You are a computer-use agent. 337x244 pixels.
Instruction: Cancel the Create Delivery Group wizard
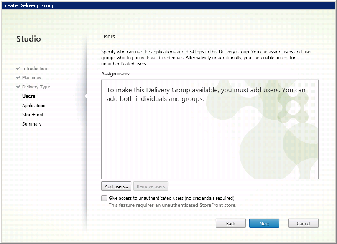tap(303, 224)
